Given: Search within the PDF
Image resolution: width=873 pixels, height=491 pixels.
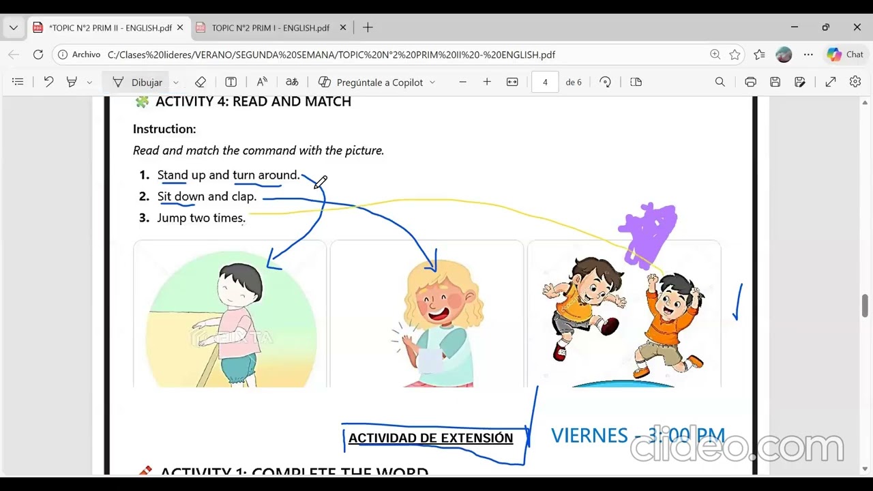Looking at the screenshot, I should (x=720, y=82).
